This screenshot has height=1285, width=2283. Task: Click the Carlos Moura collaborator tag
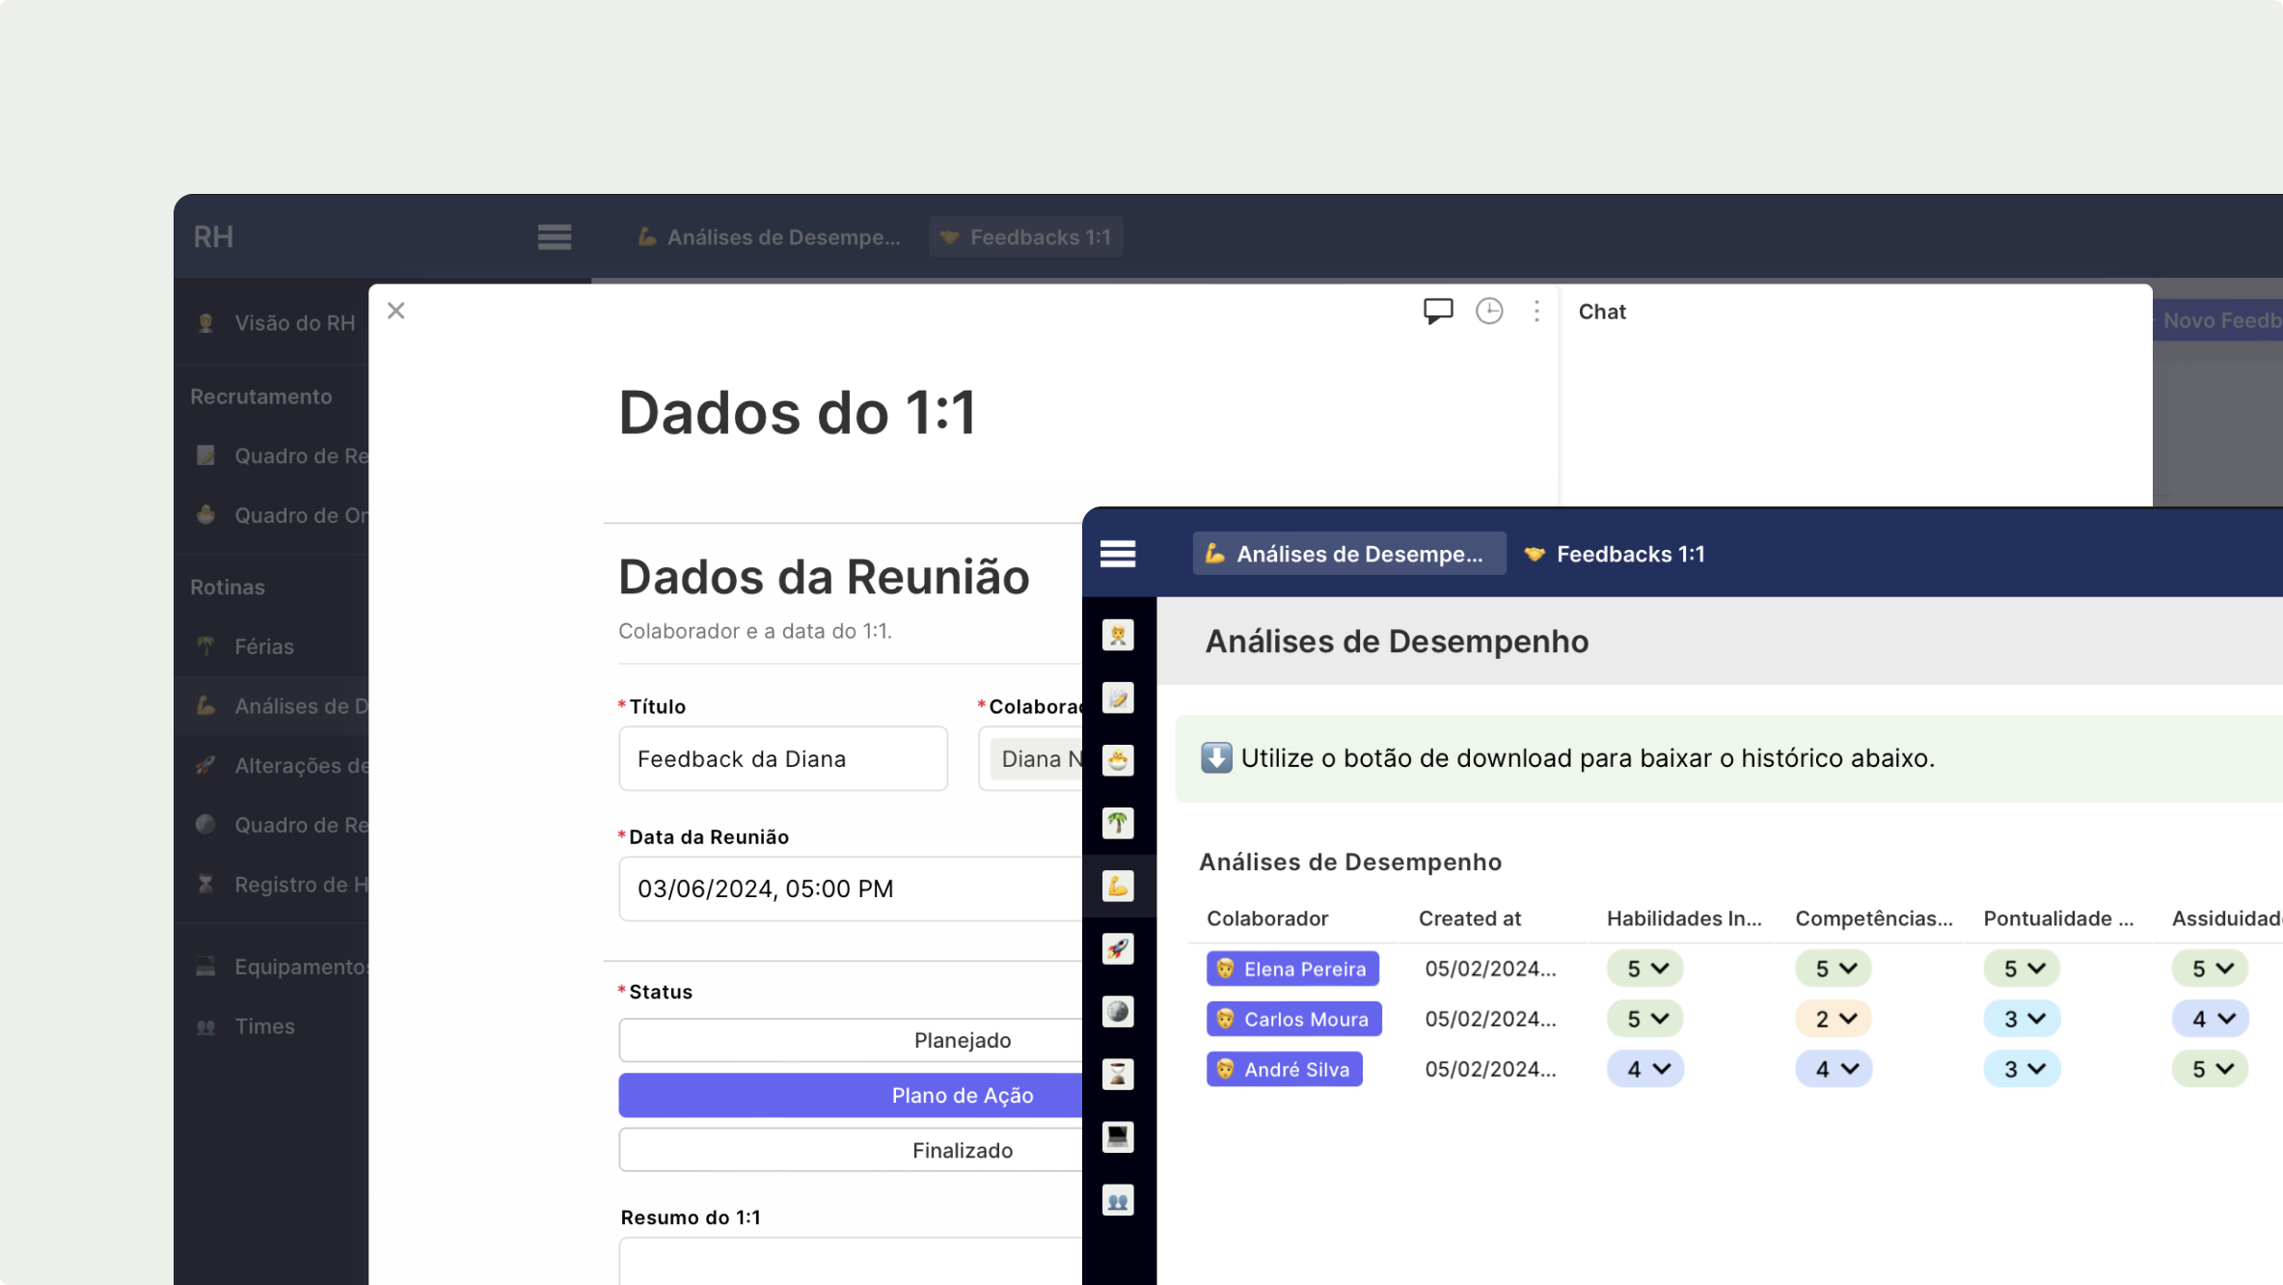pos(1292,1019)
